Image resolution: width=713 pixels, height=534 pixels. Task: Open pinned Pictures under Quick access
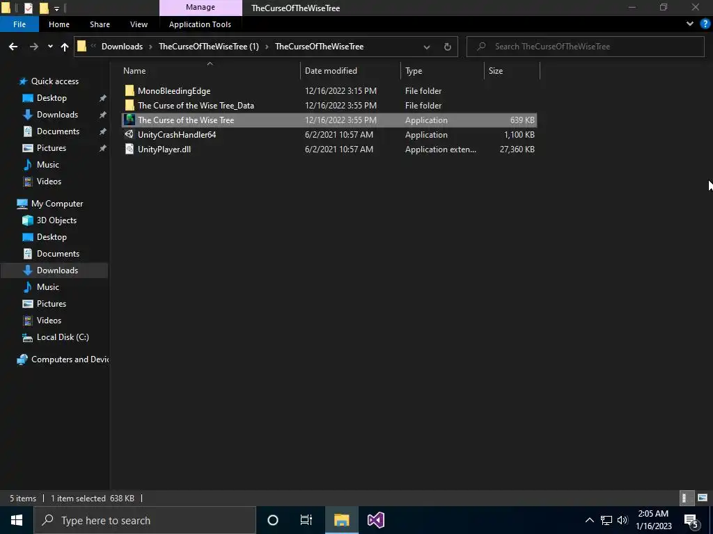52,148
